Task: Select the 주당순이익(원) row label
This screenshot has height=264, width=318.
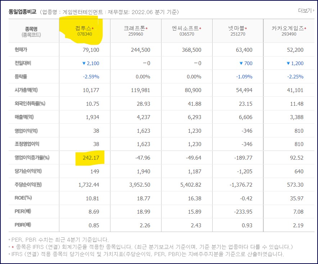Action: pos(28,185)
